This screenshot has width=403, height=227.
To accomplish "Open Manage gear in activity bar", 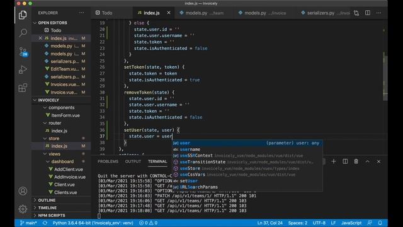I will (23, 209).
